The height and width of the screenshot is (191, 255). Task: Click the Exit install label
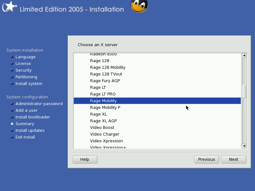click(25, 137)
